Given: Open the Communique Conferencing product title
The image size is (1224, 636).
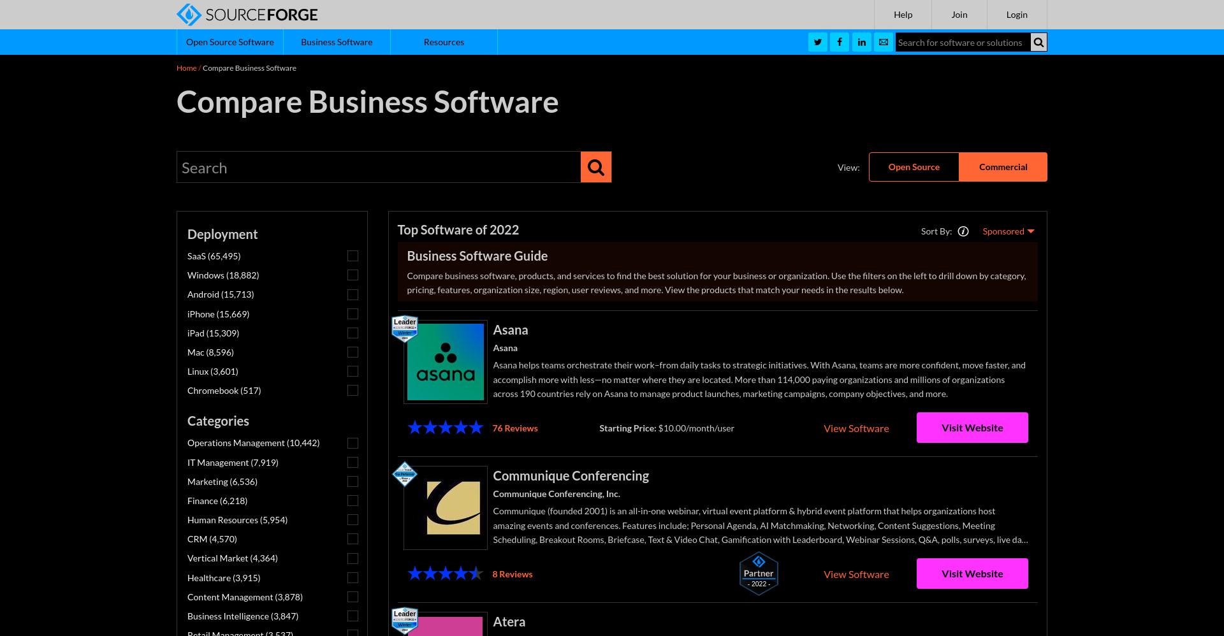Looking at the screenshot, I should tap(571, 476).
